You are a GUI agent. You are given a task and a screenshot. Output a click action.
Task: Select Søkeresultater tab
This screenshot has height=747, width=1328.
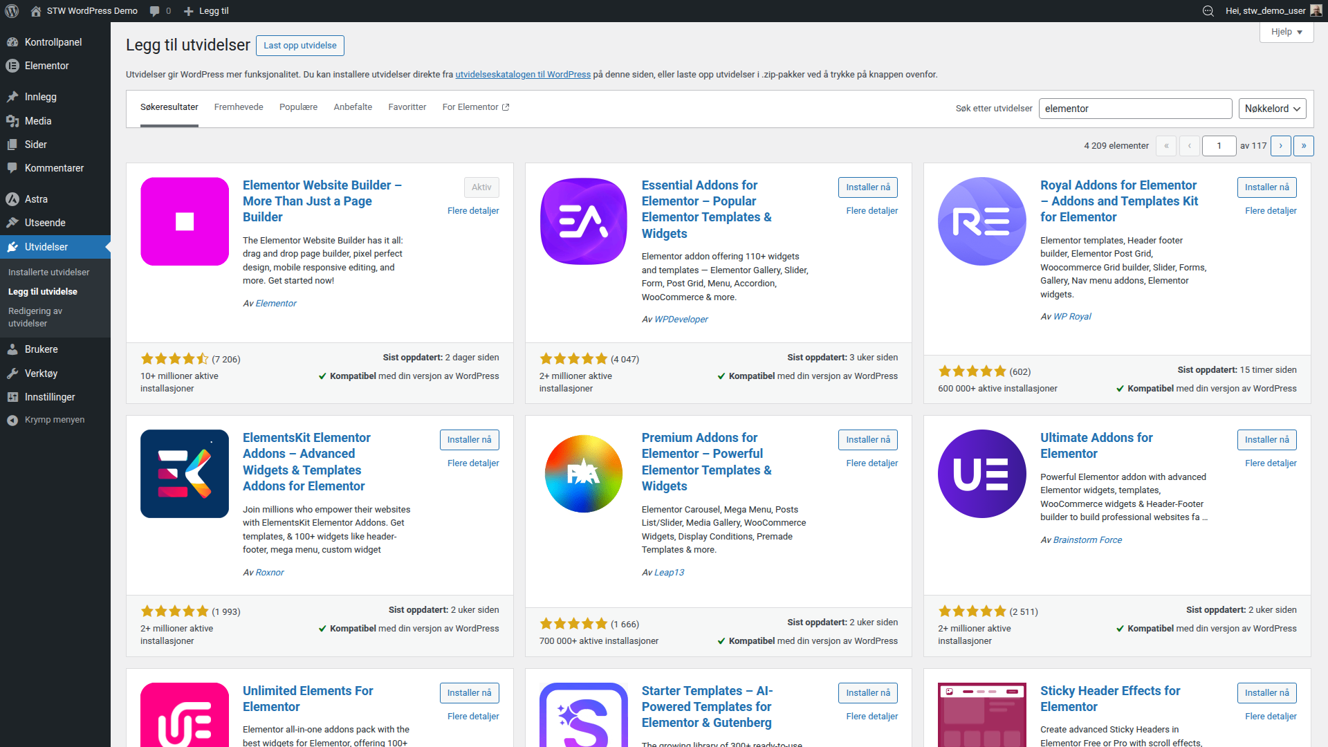[x=169, y=107]
